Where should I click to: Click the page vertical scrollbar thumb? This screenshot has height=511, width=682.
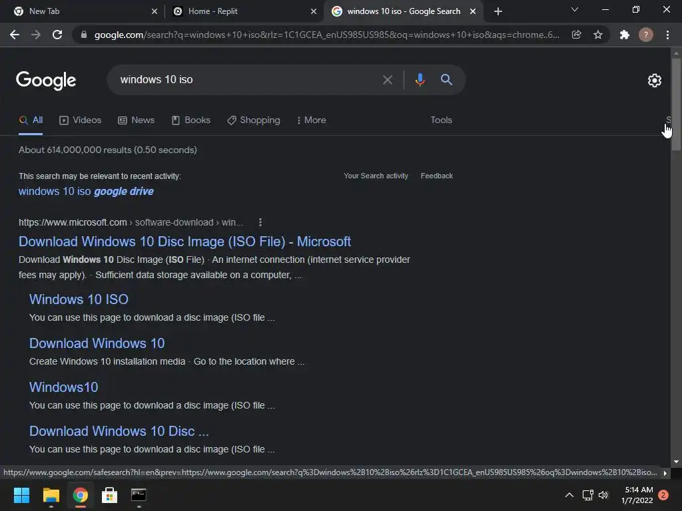(676, 104)
